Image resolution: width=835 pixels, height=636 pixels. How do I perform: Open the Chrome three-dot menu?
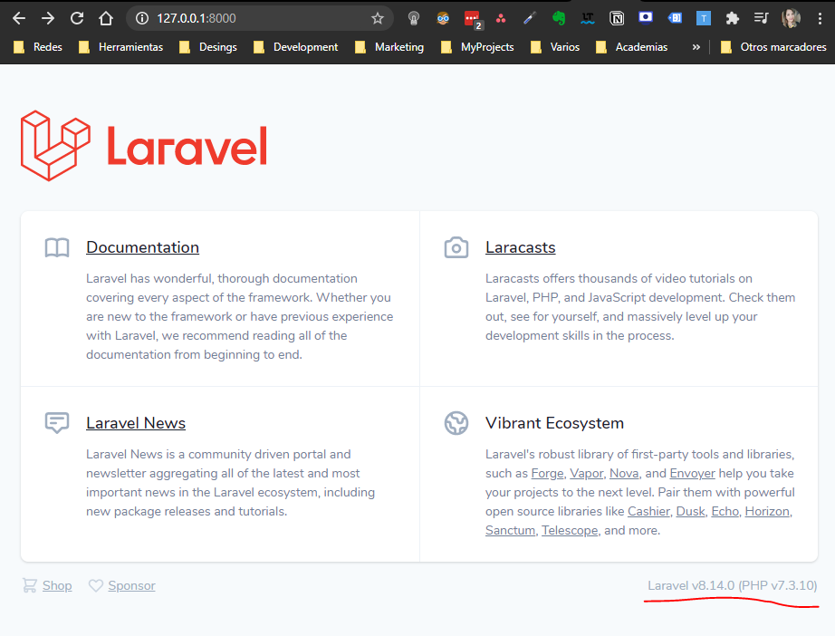point(820,19)
